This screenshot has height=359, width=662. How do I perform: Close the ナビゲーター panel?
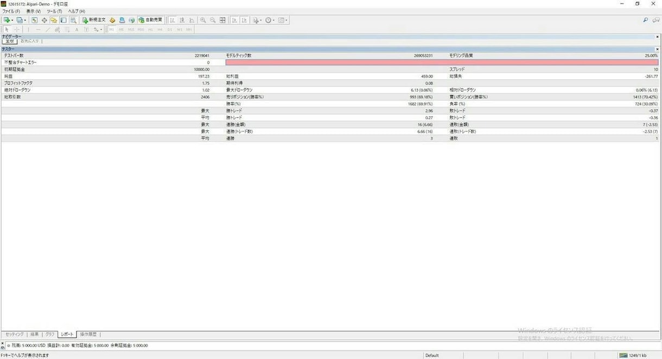[658, 36]
